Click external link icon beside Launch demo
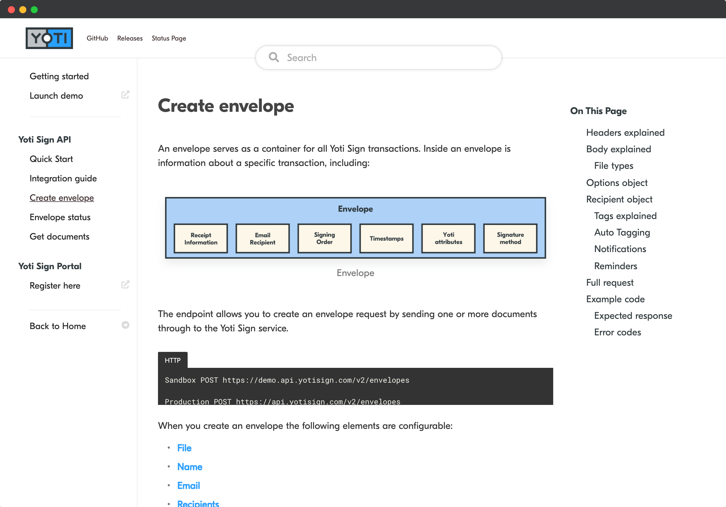 pos(125,95)
